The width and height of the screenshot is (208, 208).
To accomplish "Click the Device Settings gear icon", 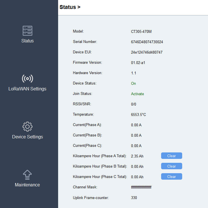I will 28,127.
